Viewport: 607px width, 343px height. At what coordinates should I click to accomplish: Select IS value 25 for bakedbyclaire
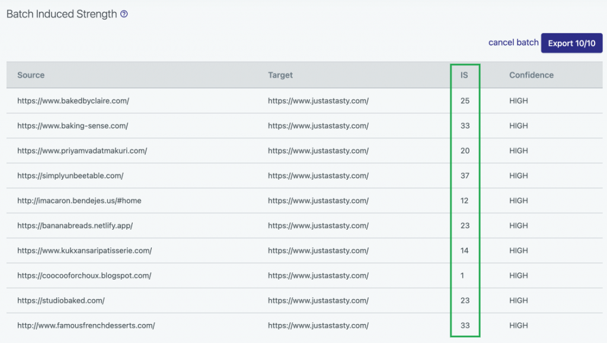click(x=465, y=101)
